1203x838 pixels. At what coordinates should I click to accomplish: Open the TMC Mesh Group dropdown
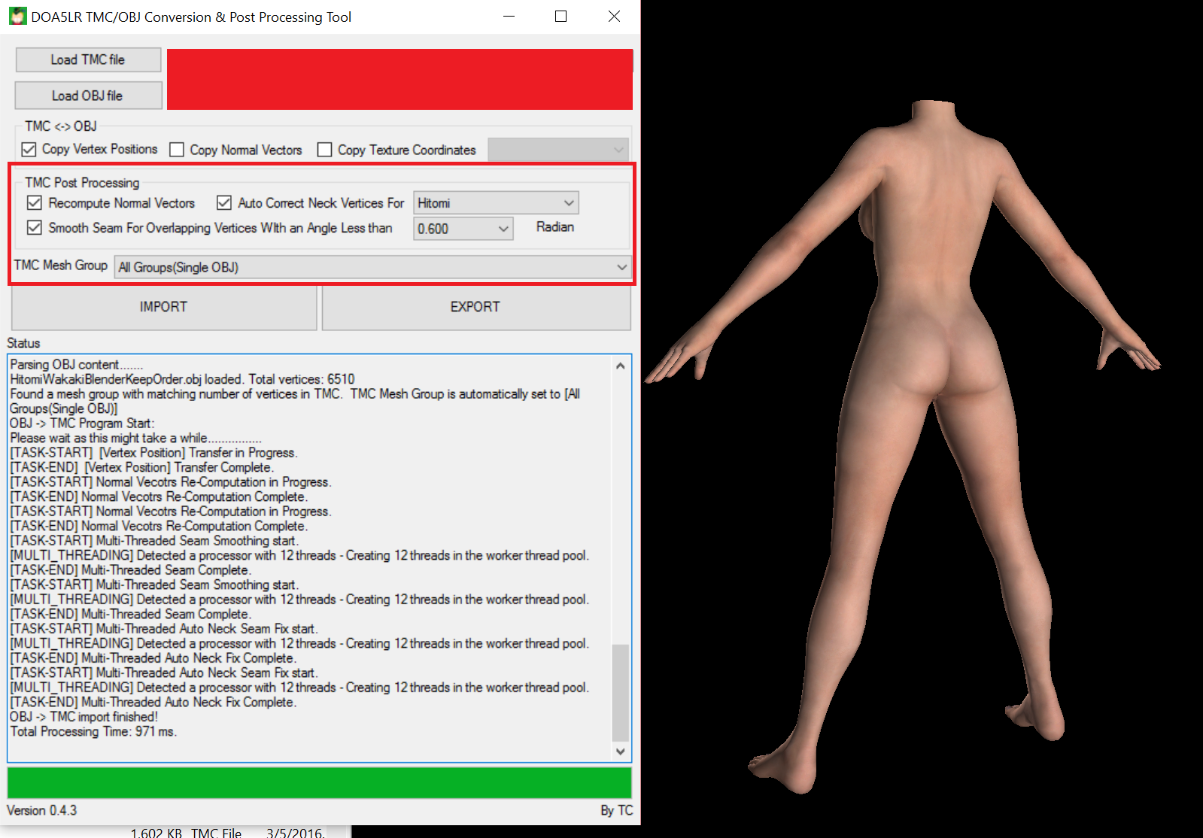pyautogui.click(x=372, y=267)
